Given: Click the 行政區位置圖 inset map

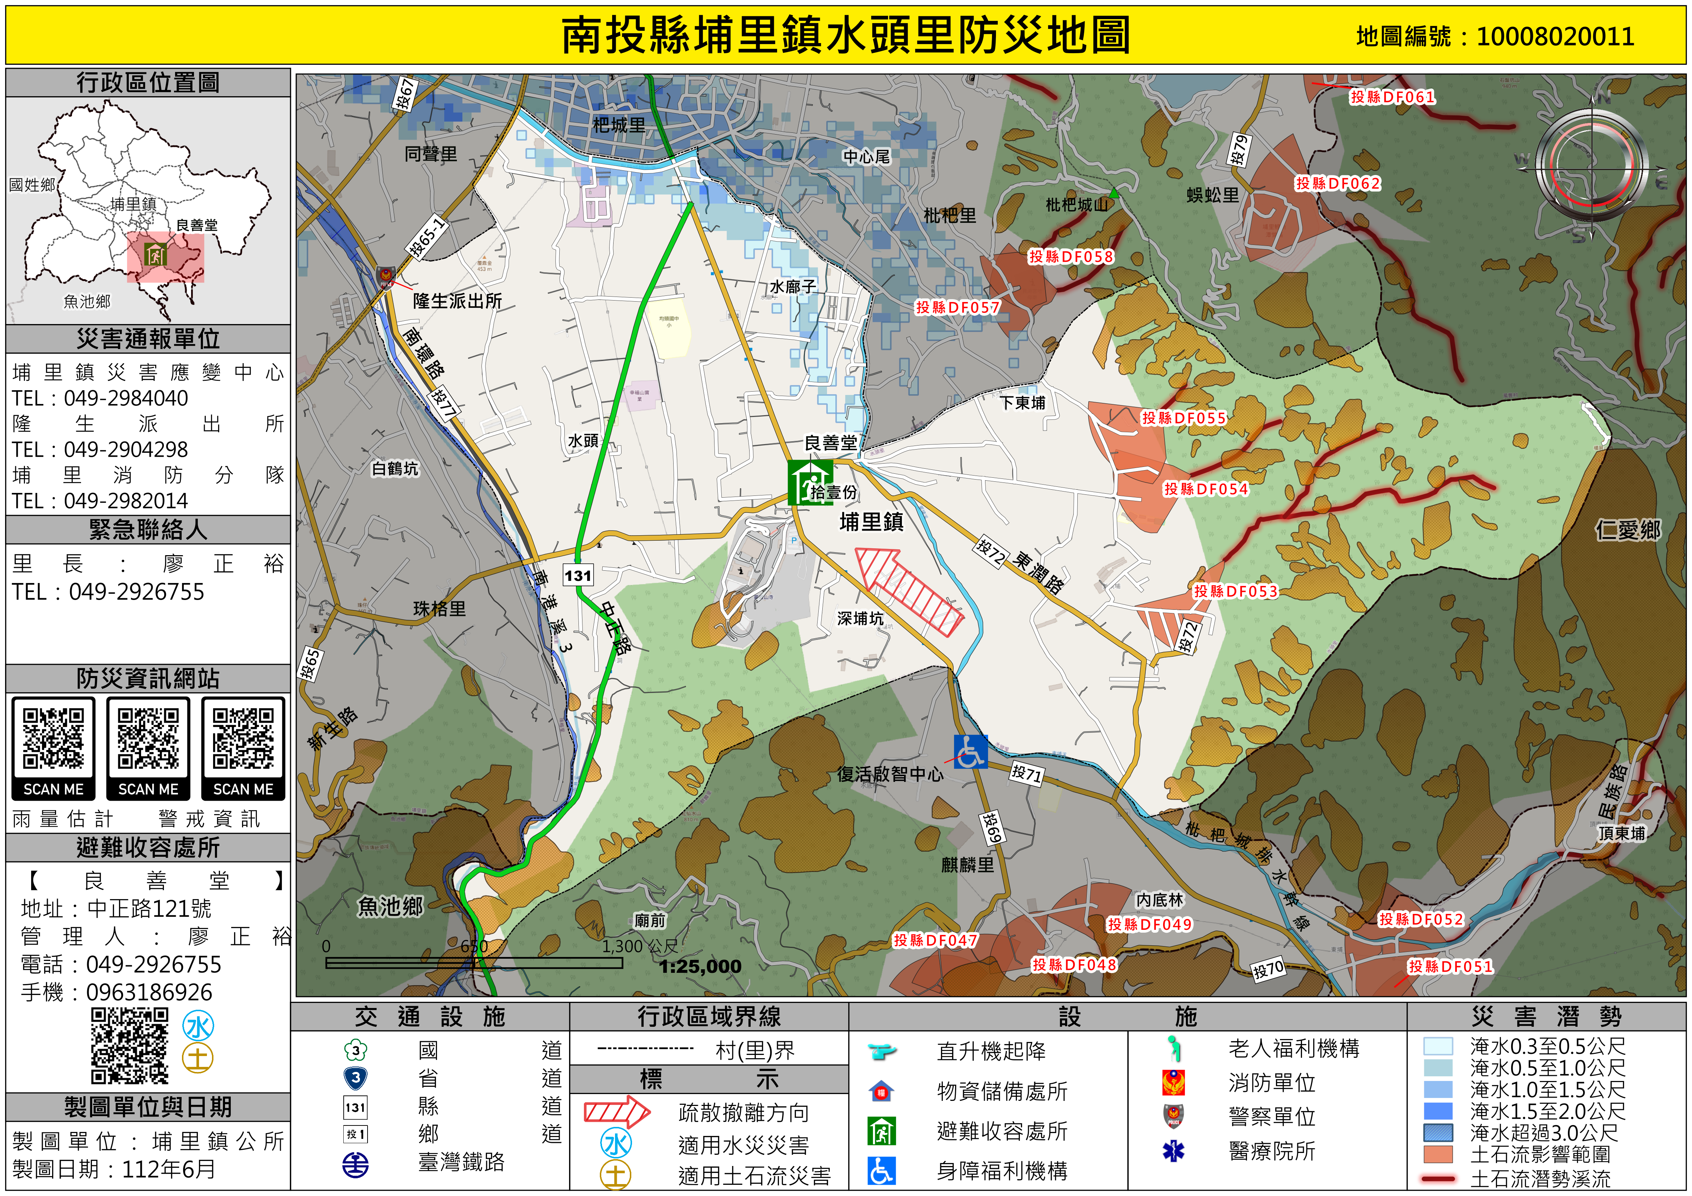Looking at the screenshot, I should [x=147, y=211].
